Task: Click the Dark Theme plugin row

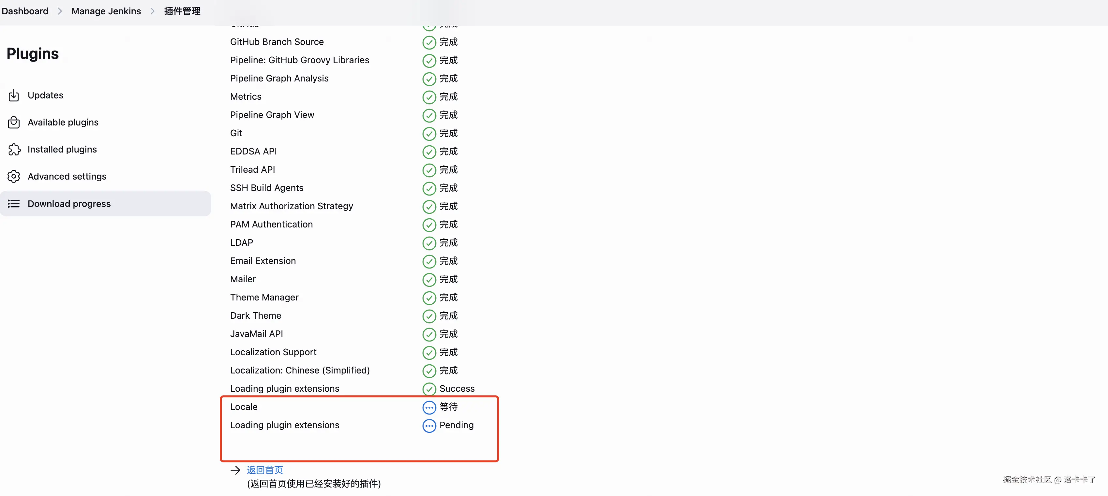Action: pyautogui.click(x=256, y=316)
